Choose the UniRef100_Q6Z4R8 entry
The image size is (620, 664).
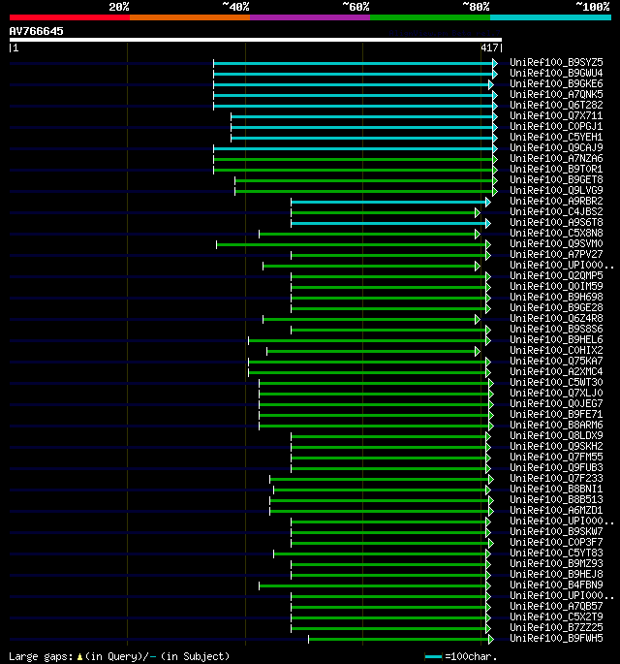[556, 319]
